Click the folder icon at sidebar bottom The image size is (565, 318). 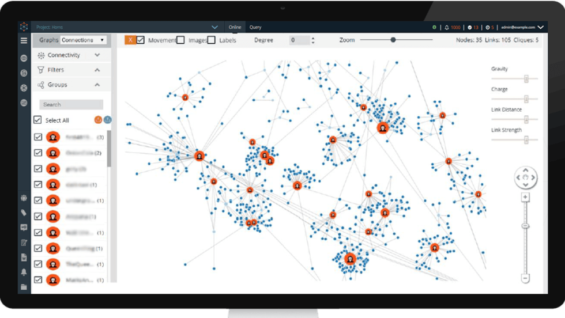(24, 286)
